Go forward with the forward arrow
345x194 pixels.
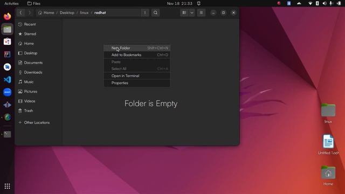(29, 13)
